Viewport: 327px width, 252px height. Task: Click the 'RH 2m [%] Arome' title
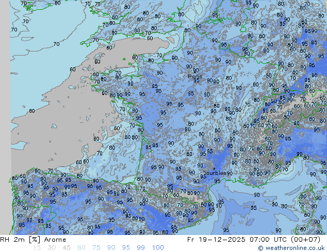[33, 240]
